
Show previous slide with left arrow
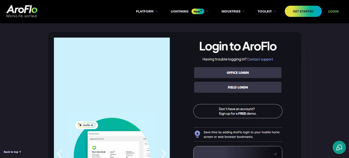tap(59, 153)
